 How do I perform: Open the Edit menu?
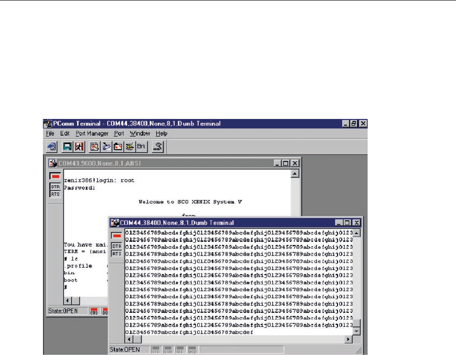(x=64, y=134)
